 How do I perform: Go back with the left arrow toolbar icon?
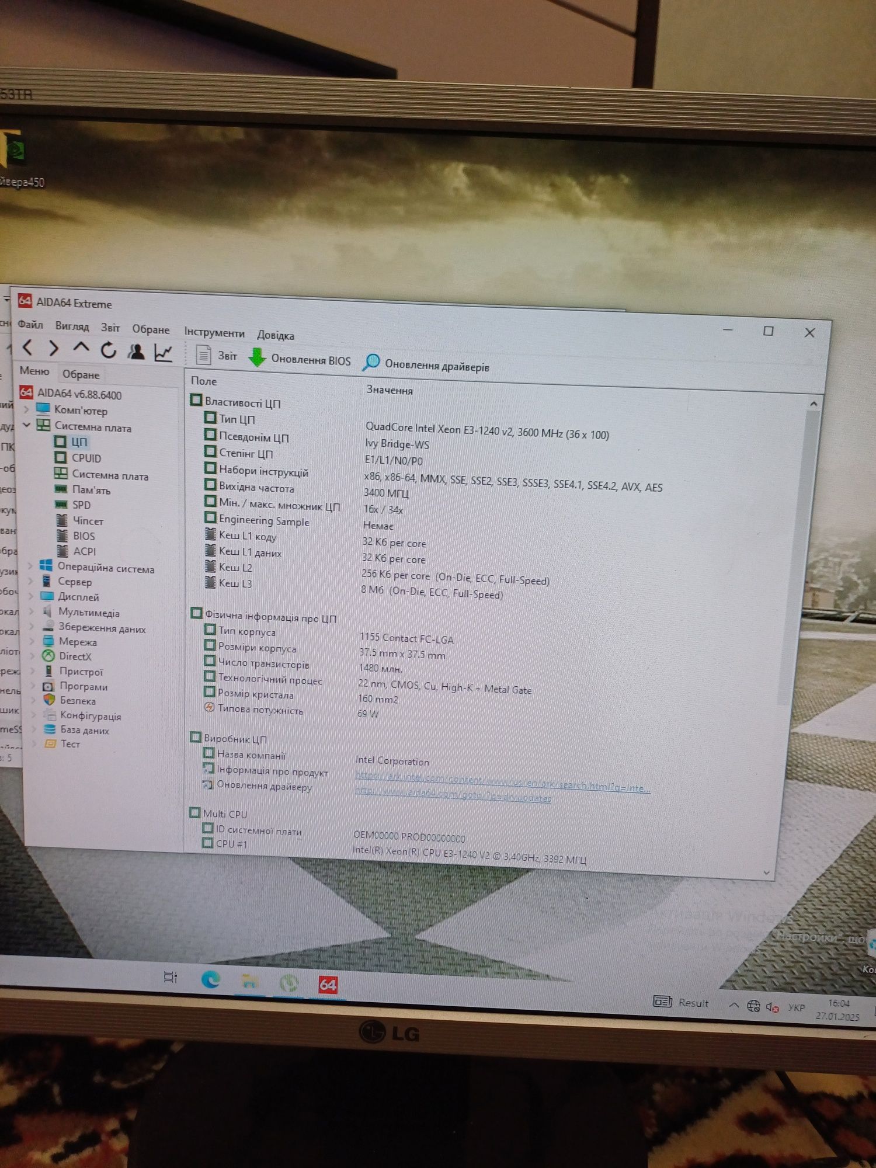(27, 347)
